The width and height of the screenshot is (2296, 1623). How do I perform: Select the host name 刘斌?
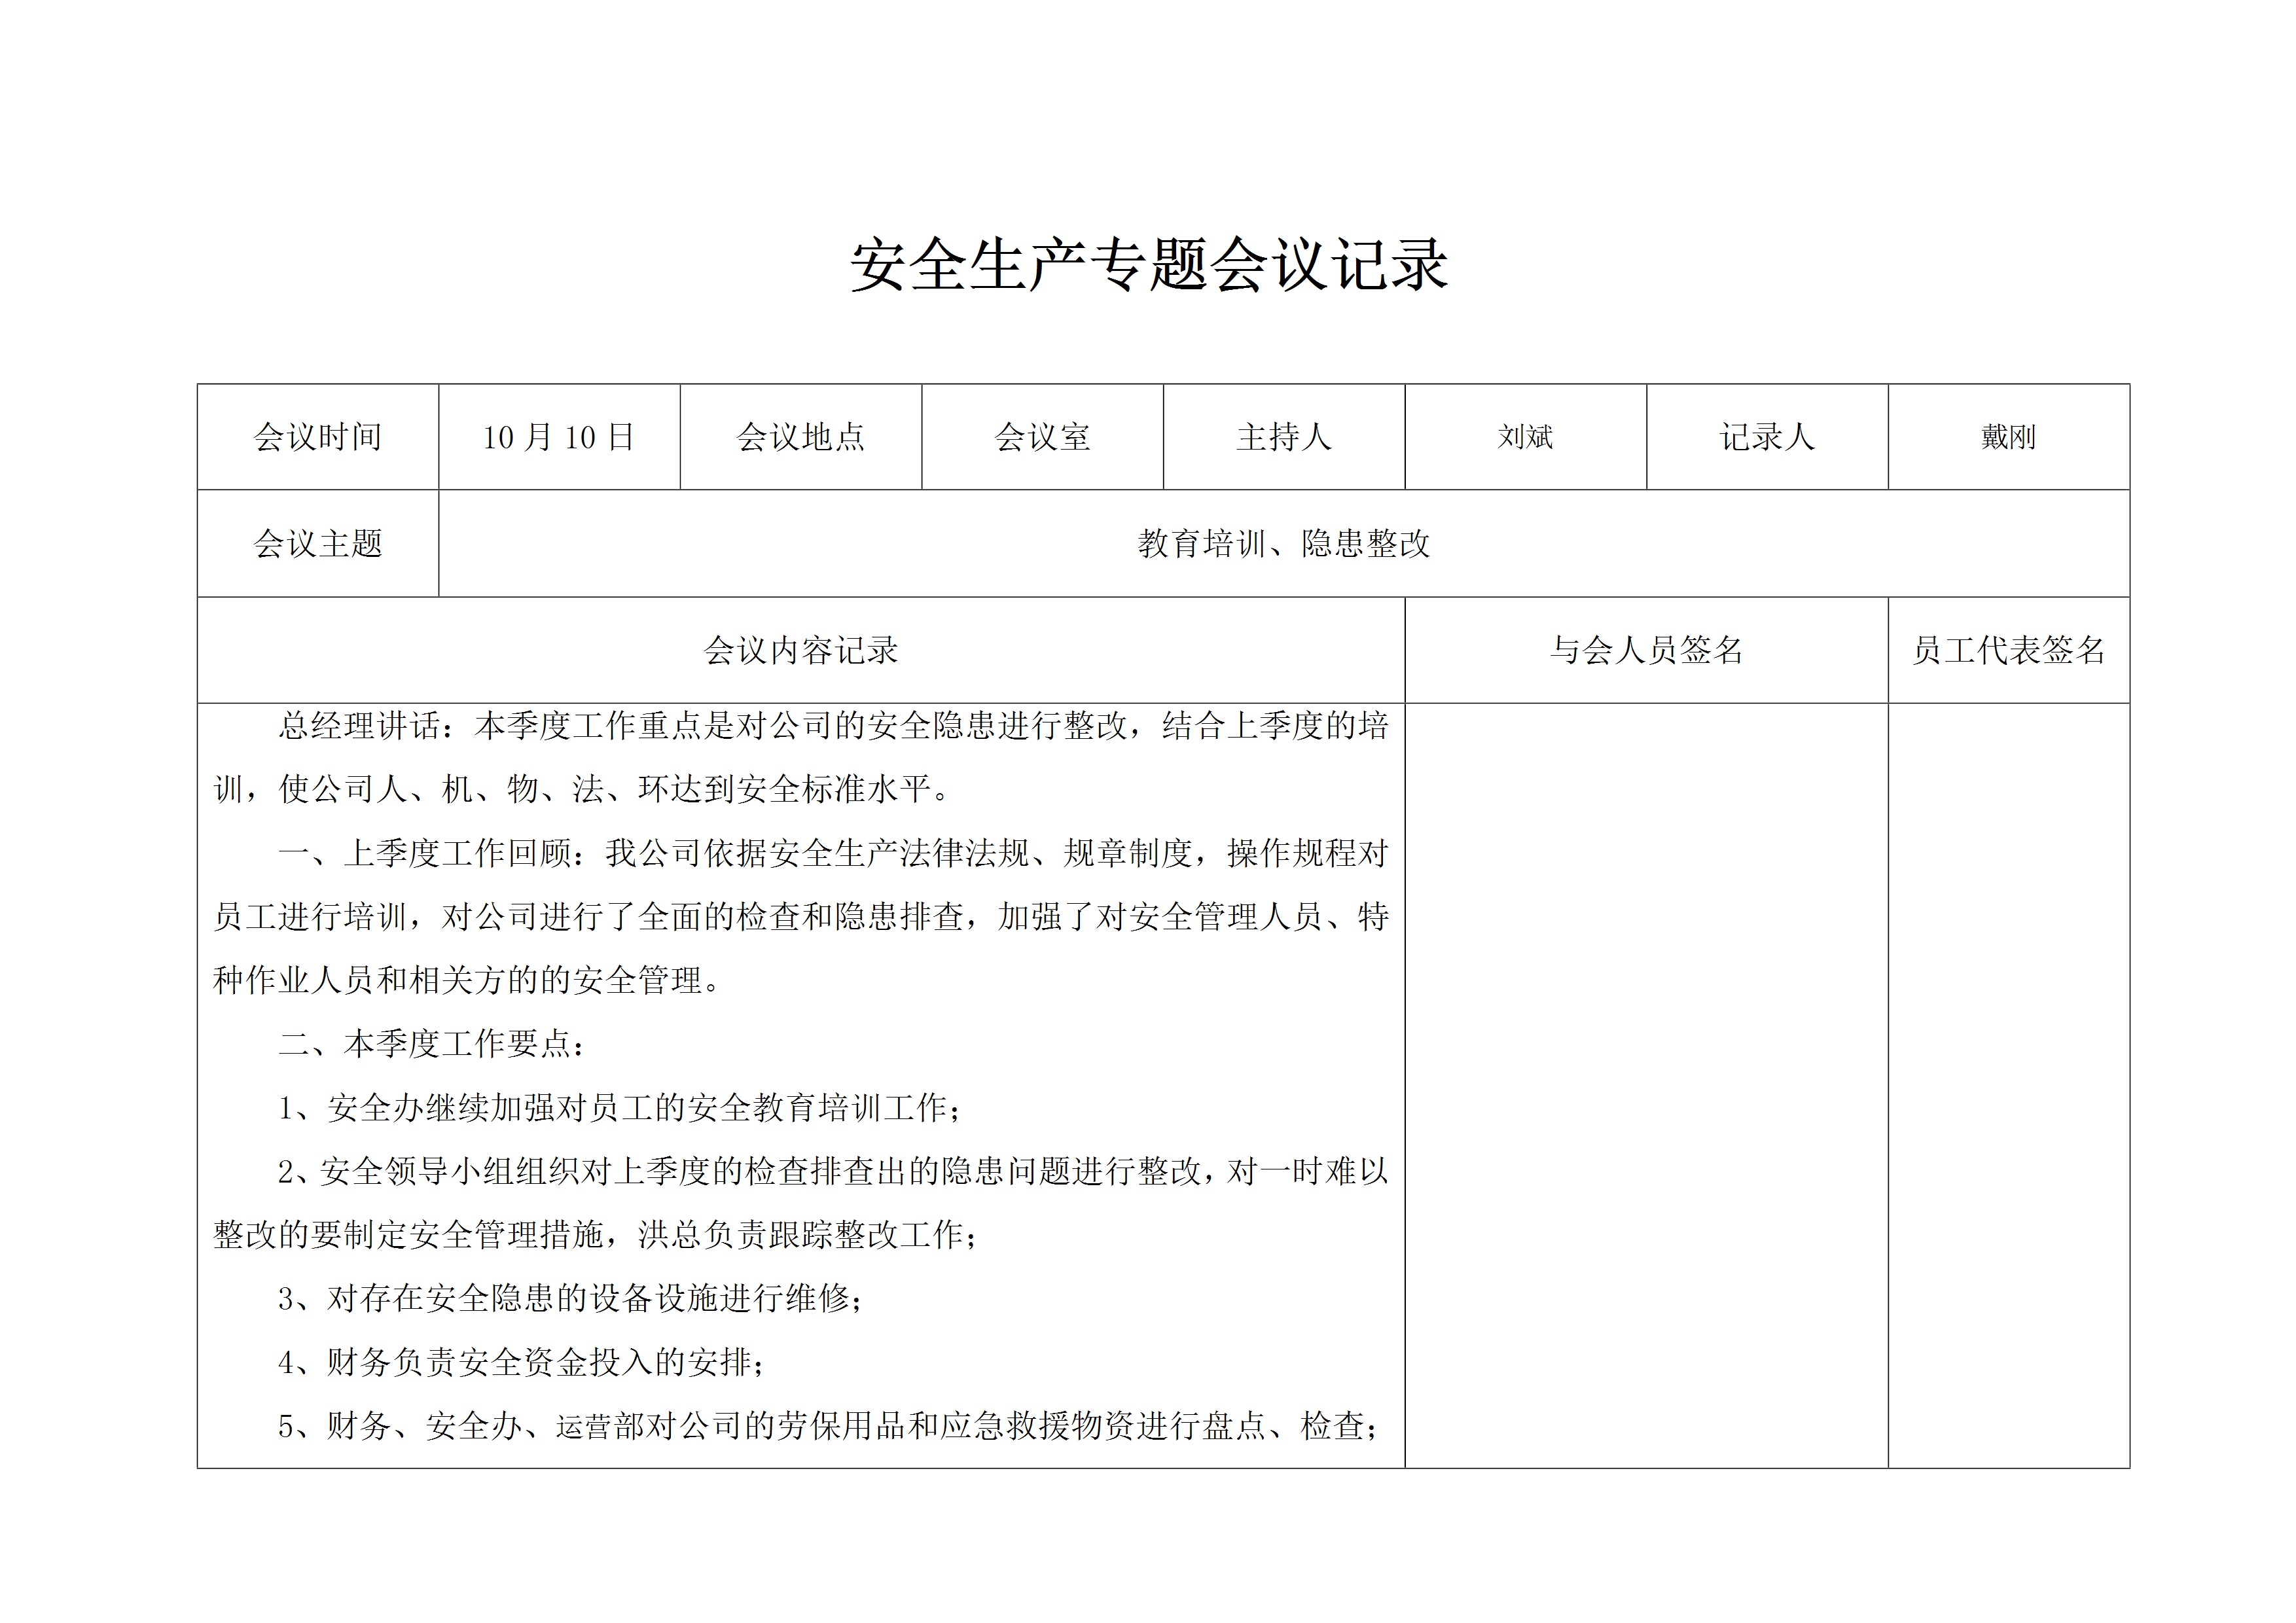[x=1525, y=437]
